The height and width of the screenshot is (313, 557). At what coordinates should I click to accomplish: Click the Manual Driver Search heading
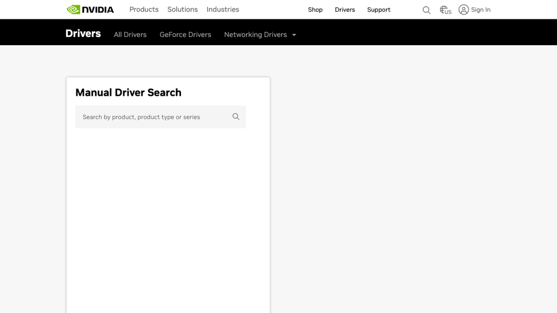128,92
